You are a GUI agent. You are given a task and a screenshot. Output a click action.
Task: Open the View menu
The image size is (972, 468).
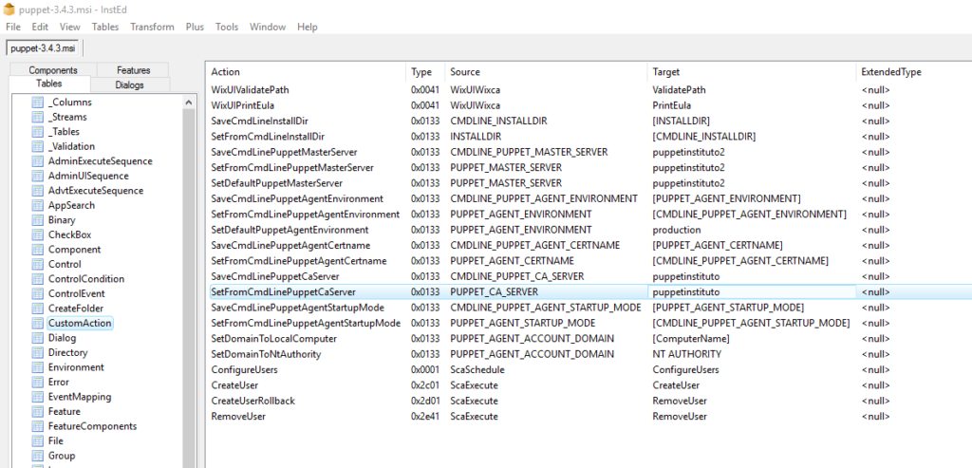click(70, 27)
